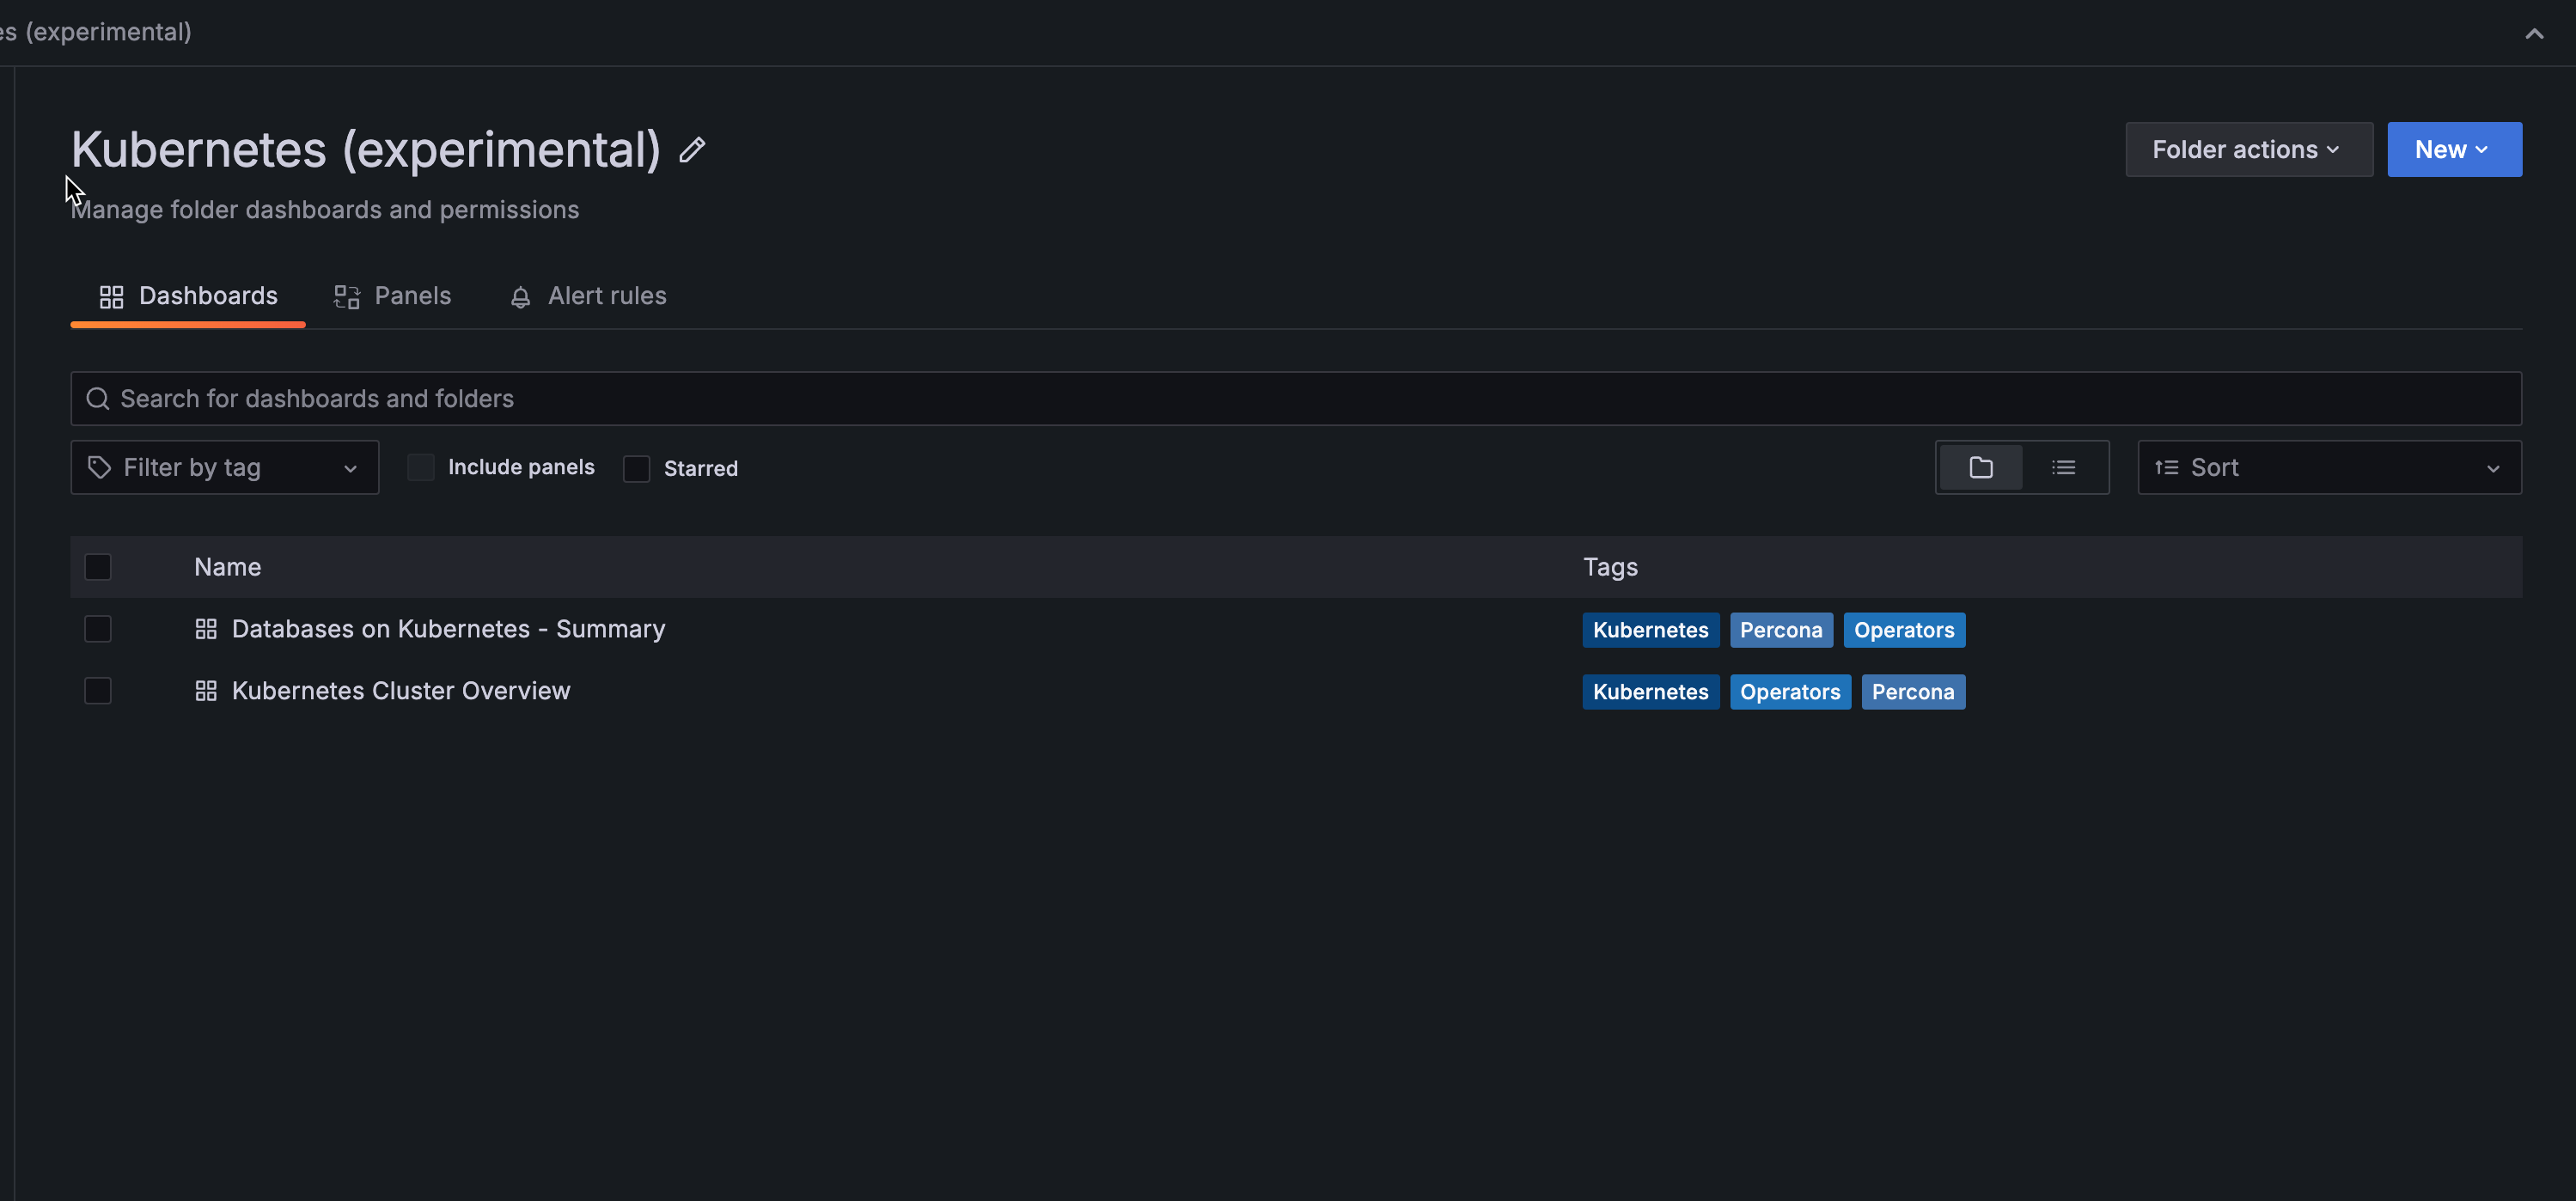Viewport: 2576px width, 1201px height.
Task: Click the blue New button
Action: point(2453,150)
